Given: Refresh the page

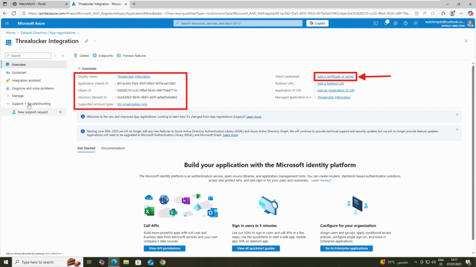Looking at the screenshot, I should [14, 13].
